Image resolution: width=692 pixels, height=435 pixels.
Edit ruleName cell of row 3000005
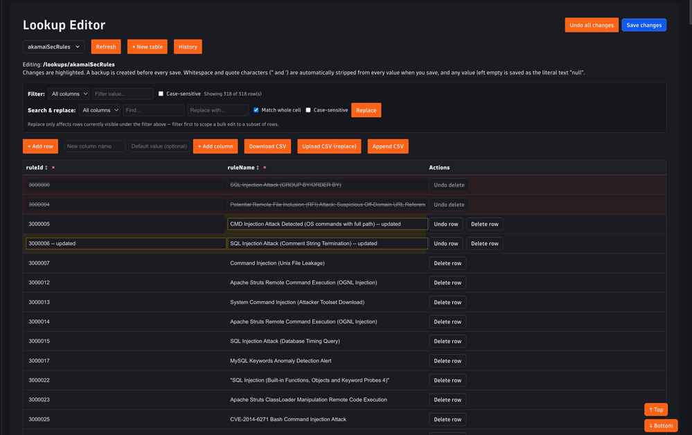click(328, 224)
